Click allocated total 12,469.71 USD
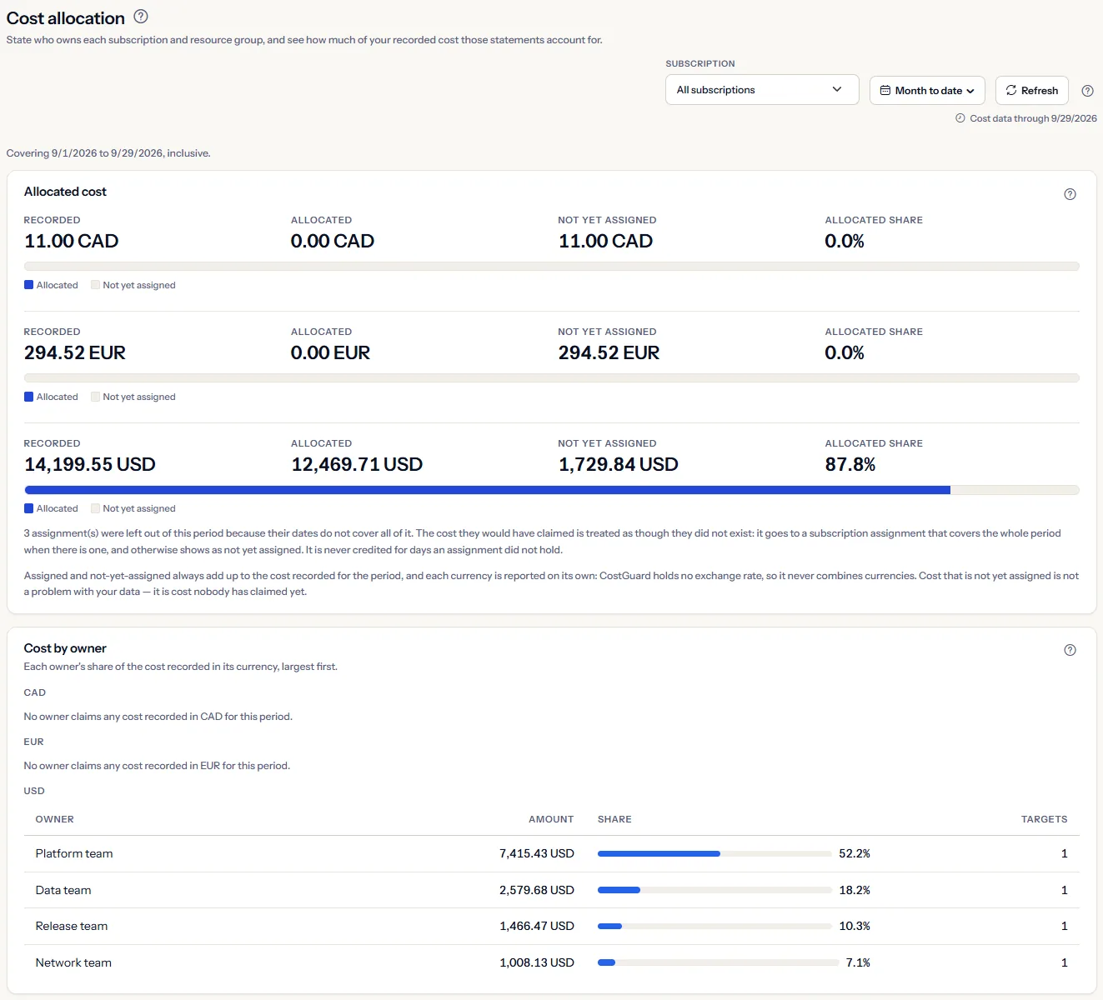The width and height of the screenshot is (1103, 1000). tap(357, 464)
